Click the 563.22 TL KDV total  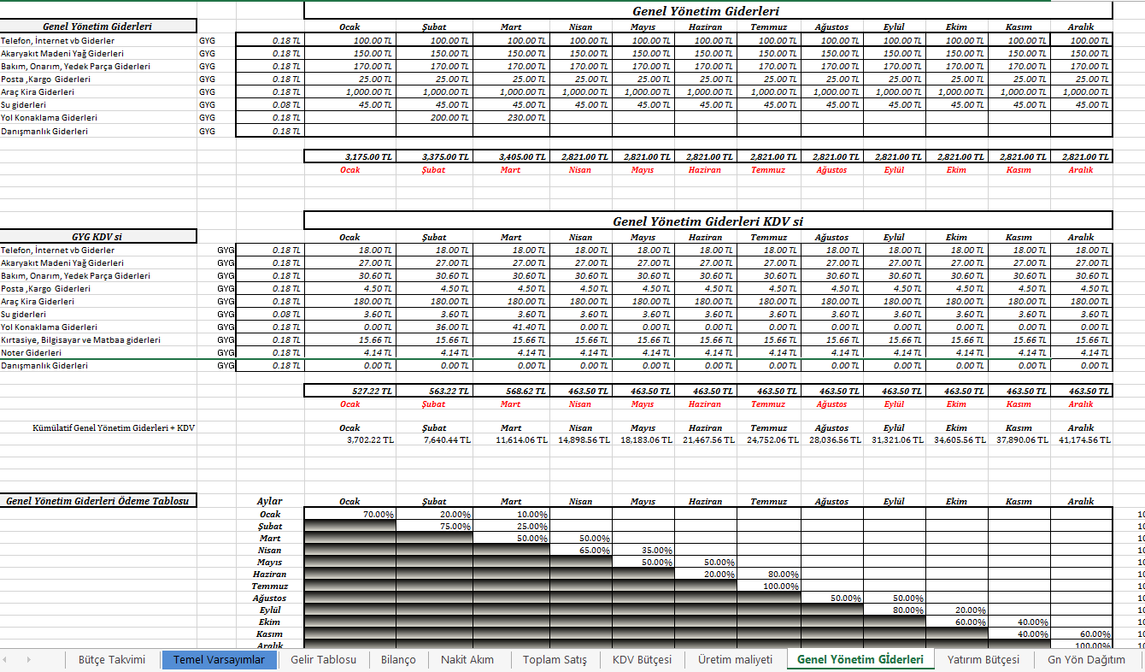tap(434, 391)
